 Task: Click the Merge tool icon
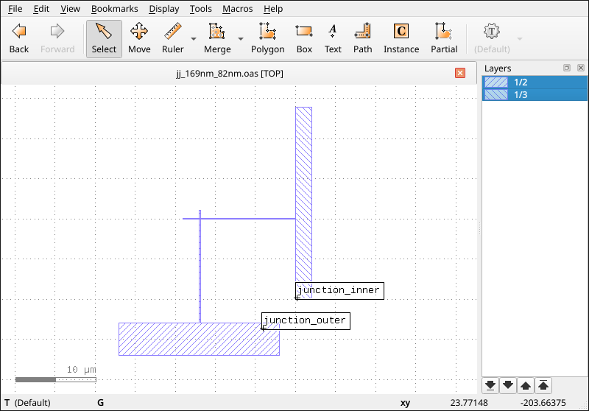(x=216, y=32)
